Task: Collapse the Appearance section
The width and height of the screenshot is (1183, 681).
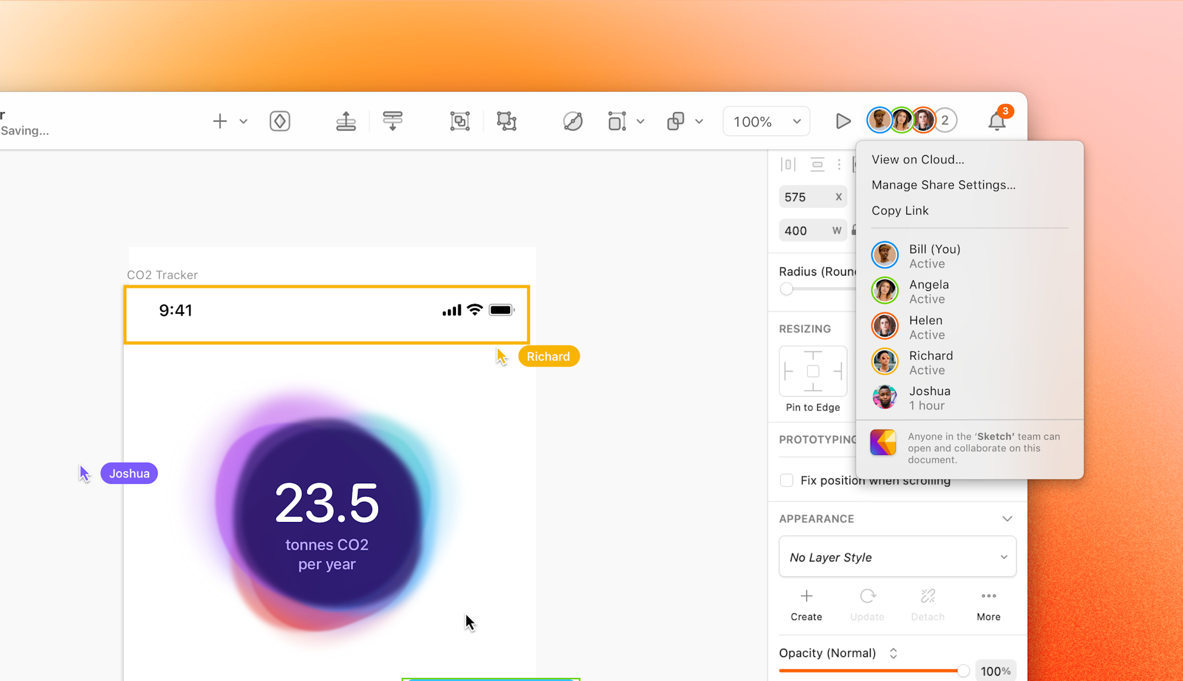Action: 1007,518
